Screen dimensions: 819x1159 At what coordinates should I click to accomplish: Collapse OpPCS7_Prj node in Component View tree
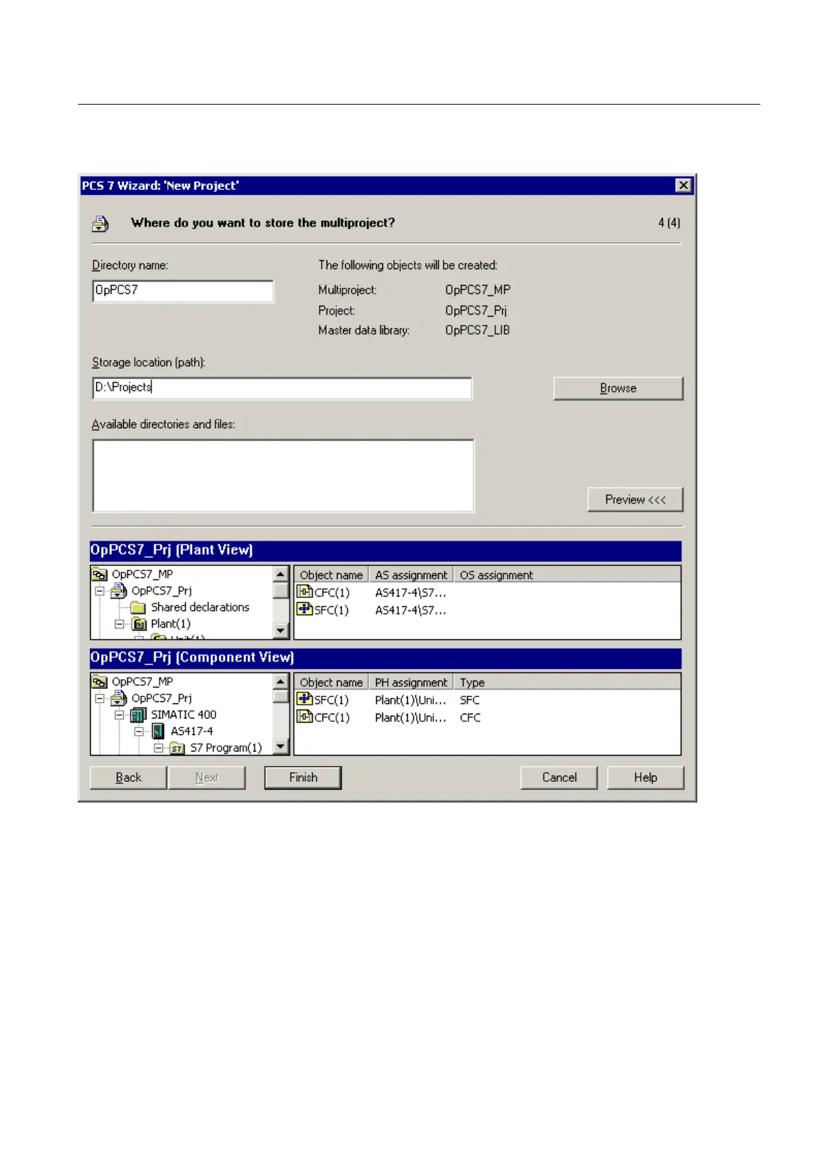pos(100,698)
